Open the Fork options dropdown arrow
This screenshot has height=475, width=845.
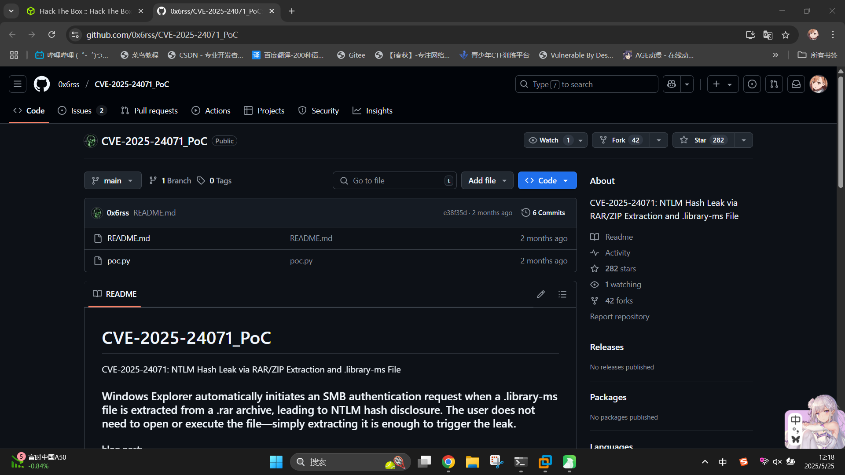[659, 140]
